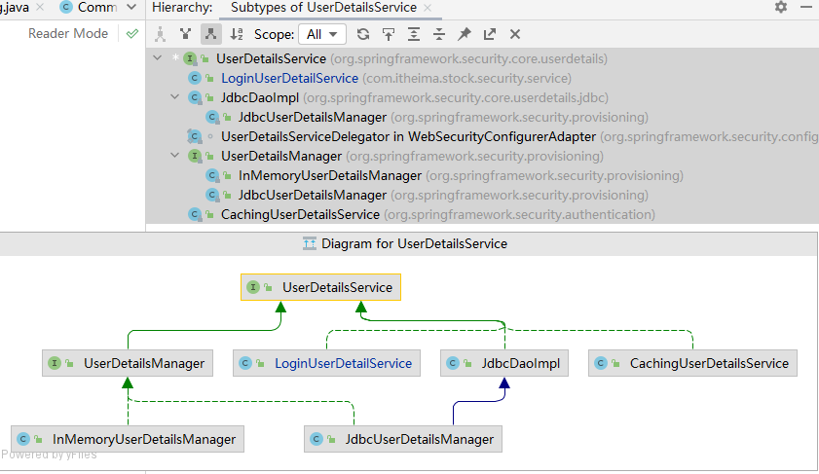
Task: Click the class icon beside JdbcDaoImpl row
Action: coord(195,97)
